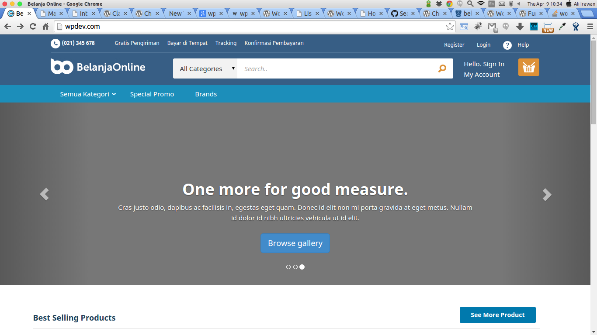
Task: Click the Spotlight search icon in menu bar
Action: [x=470, y=3]
